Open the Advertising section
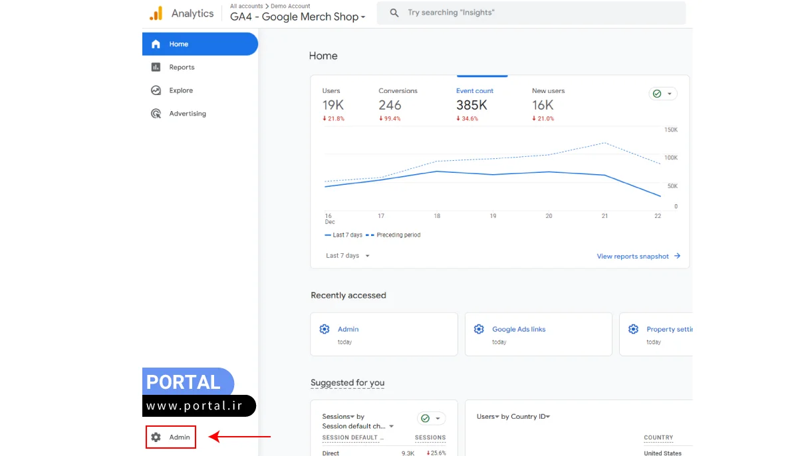 point(187,113)
